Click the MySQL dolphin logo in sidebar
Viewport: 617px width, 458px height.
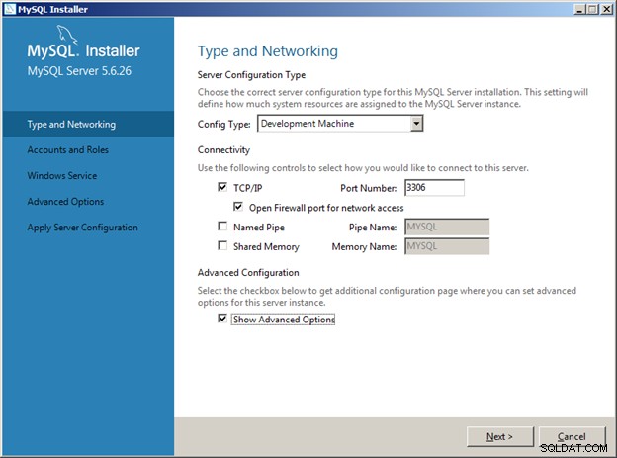pos(67,35)
